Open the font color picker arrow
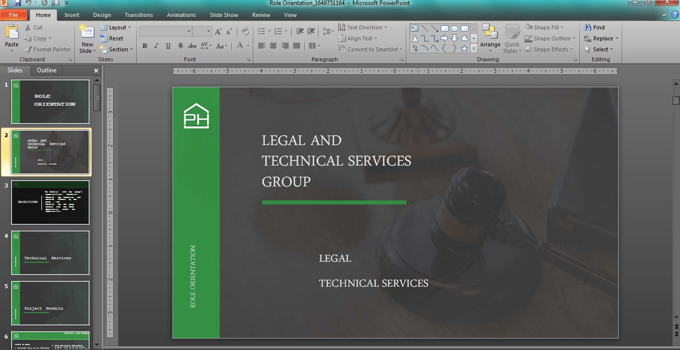Viewport: 680px width, 350px height. [x=248, y=46]
